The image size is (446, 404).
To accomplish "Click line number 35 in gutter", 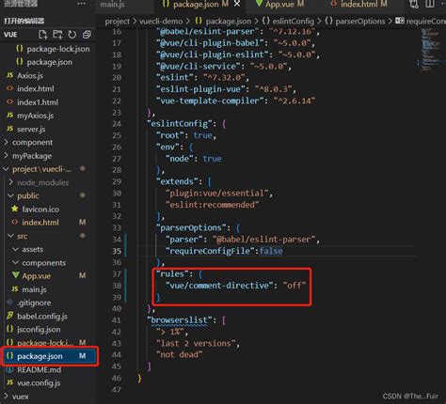I will tap(117, 251).
